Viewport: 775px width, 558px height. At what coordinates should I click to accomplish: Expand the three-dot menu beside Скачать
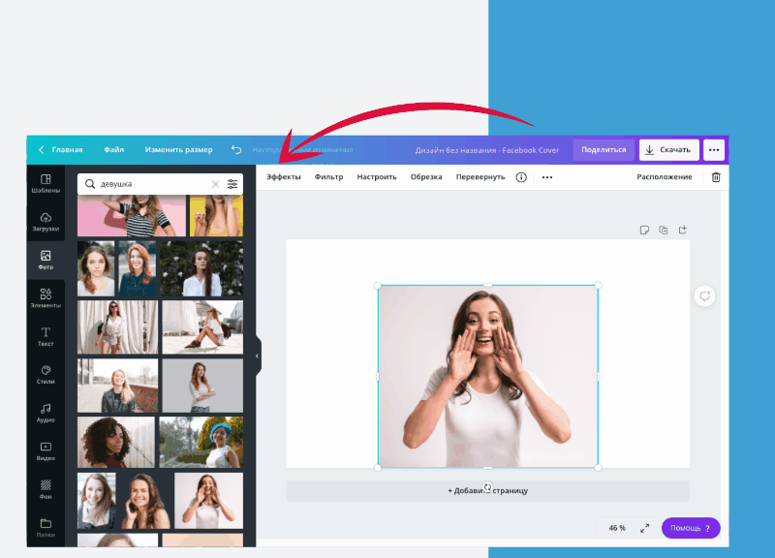(x=714, y=150)
